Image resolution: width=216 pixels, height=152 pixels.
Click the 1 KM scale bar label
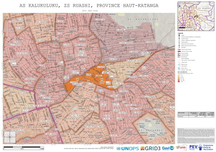[x=42, y=149]
